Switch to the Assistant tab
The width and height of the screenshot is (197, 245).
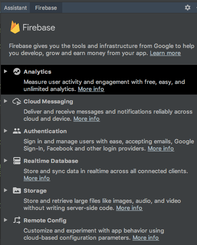coord(16,8)
